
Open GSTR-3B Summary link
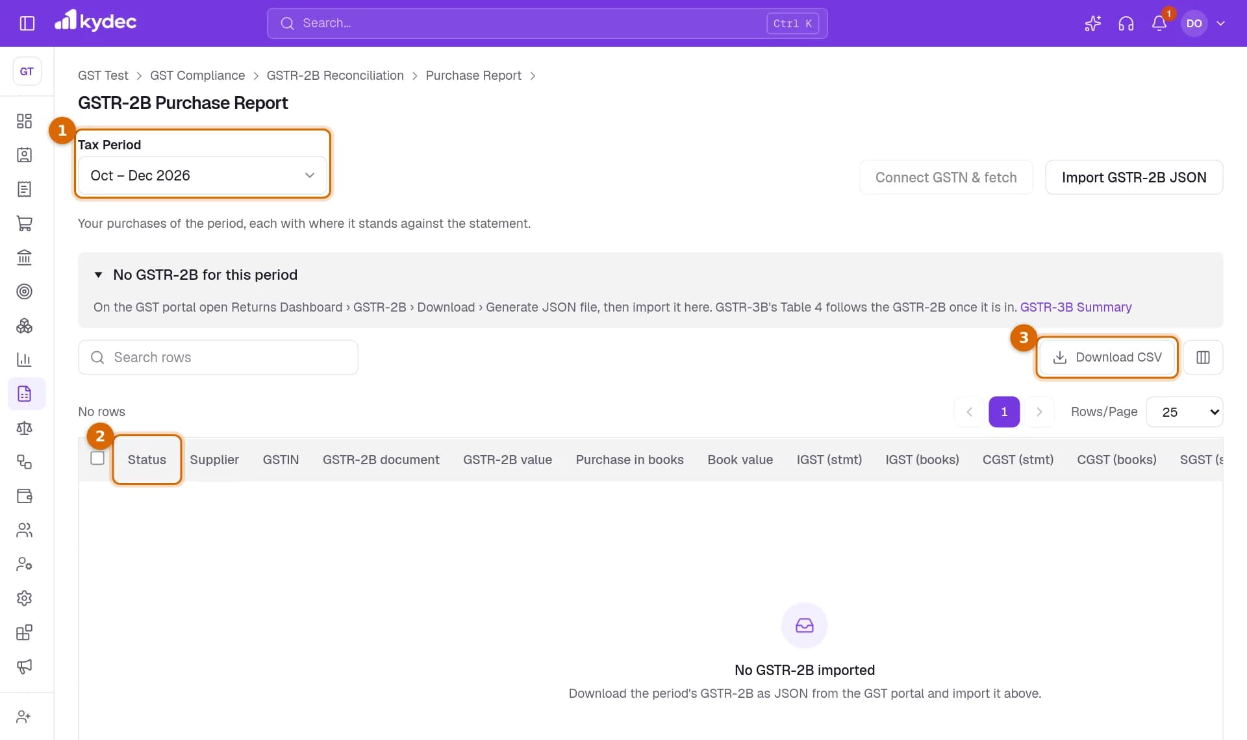[x=1076, y=307]
